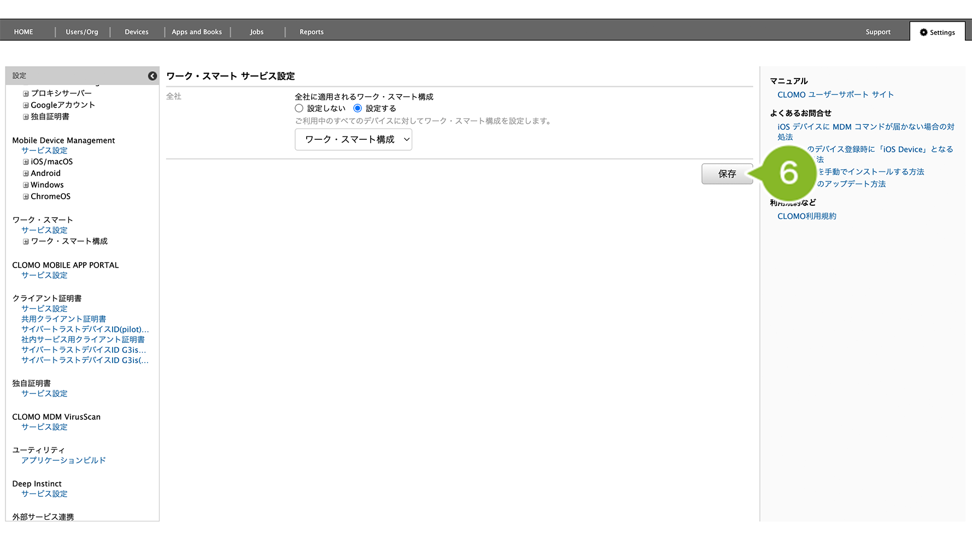Go to Apps and Books tab

[x=196, y=32]
